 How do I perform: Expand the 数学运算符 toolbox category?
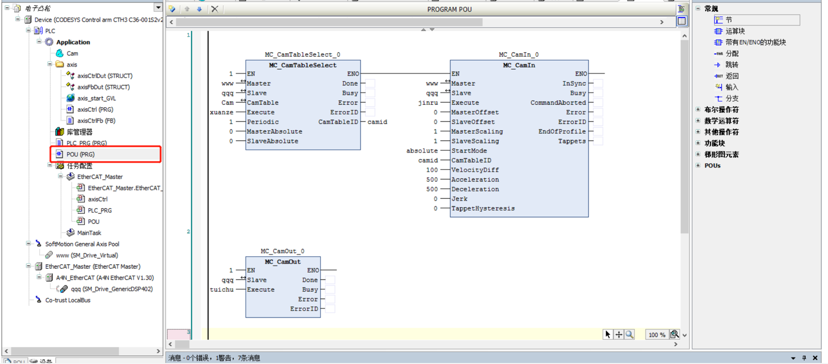coord(698,121)
